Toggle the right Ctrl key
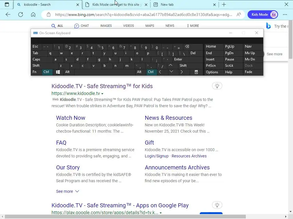 151,72
